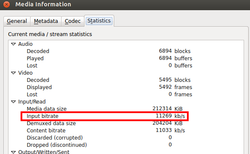250x154 pixels.
Task: Collapse the Audio section triangle
Action: tap(14, 44)
